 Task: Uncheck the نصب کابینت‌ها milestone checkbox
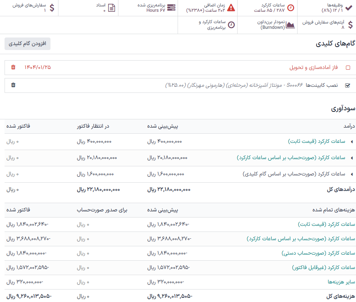(348, 86)
